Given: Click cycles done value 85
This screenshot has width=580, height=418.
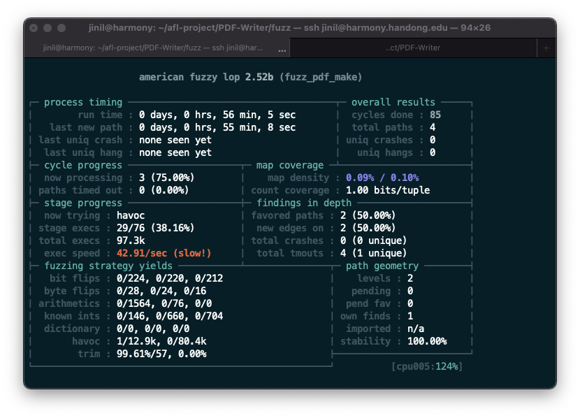Looking at the screenshot, I should (435, 115).
